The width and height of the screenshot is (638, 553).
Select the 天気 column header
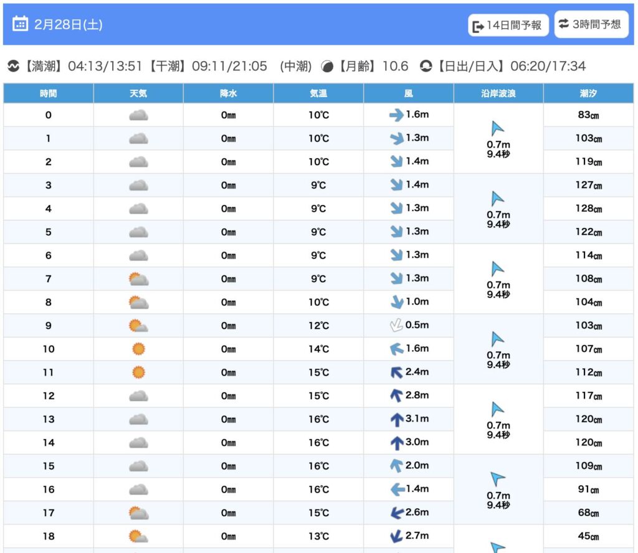(x=138, y=93)
